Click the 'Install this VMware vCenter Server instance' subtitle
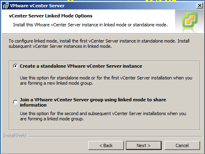The image size is (205, 154). (90, 25)
